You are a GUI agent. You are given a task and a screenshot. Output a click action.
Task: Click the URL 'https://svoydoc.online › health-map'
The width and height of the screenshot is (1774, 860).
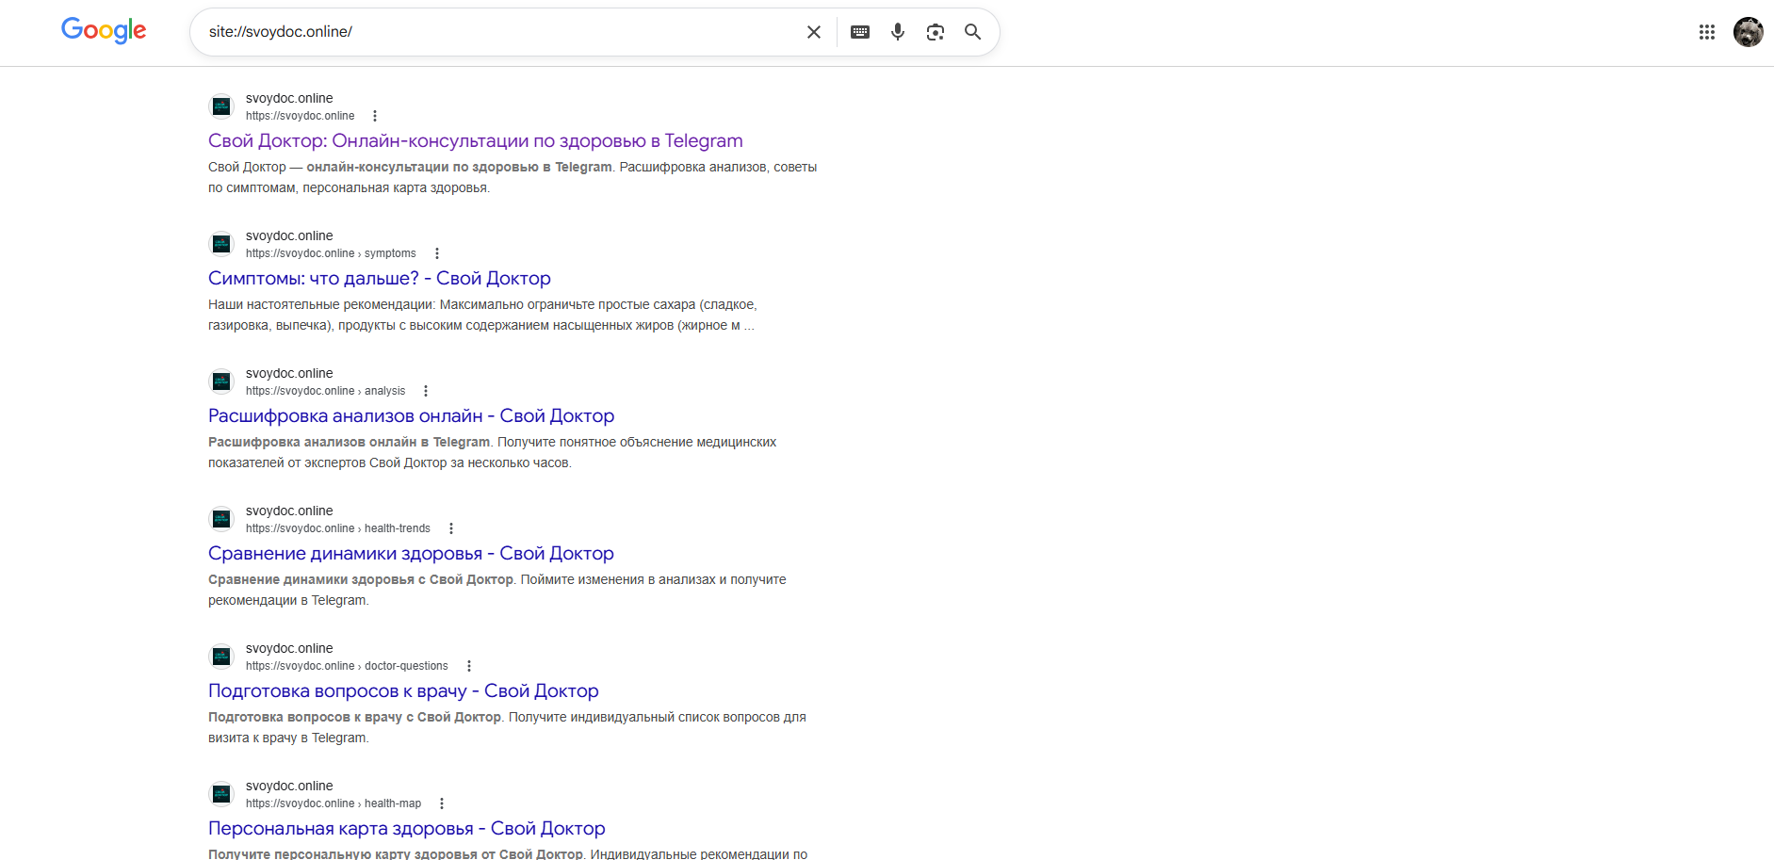coord(334,803)
